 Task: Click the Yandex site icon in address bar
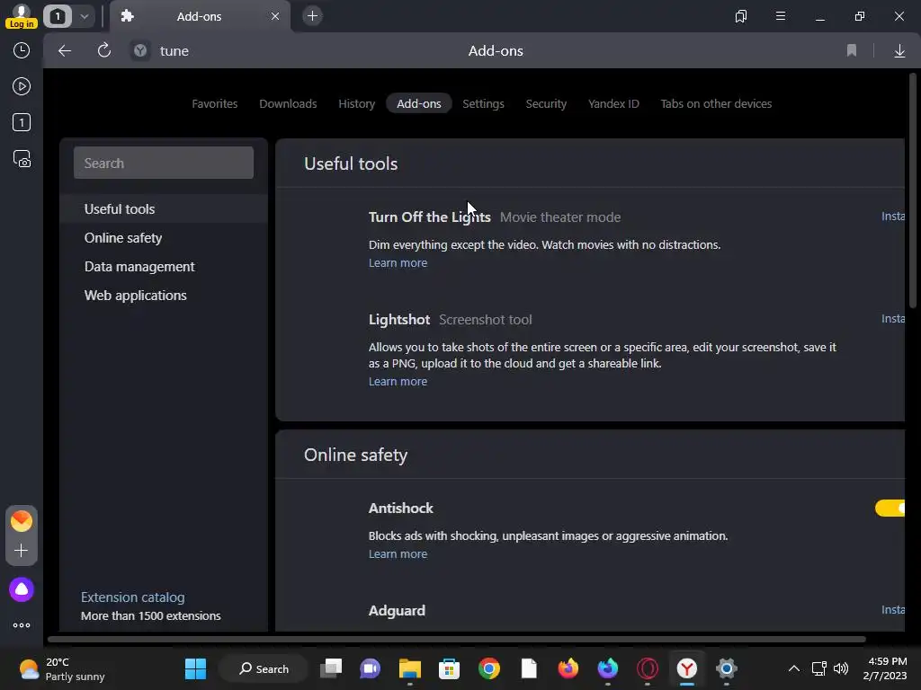coord(139,51)
